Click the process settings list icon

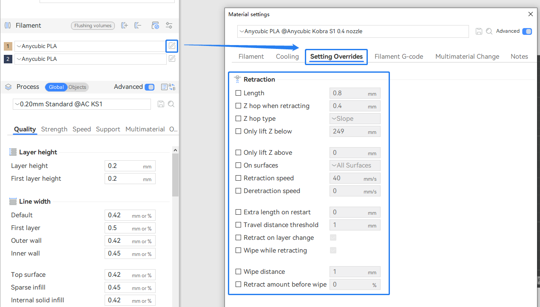pos(164,87)
